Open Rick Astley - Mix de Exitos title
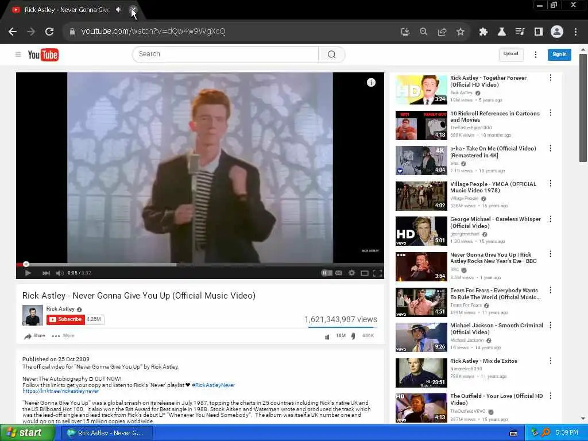Image resolution: width=588 pixels, height=441 pixels. point(483,361)
